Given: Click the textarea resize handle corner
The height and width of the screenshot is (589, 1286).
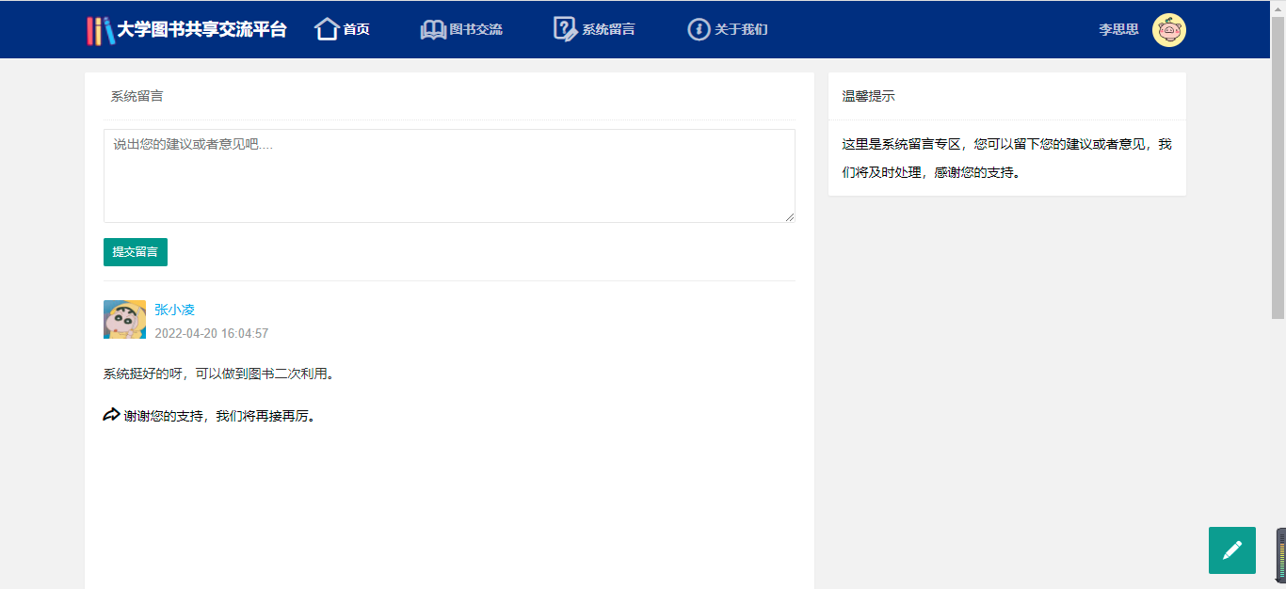Looking at the screenshot, I should (789, 216).
